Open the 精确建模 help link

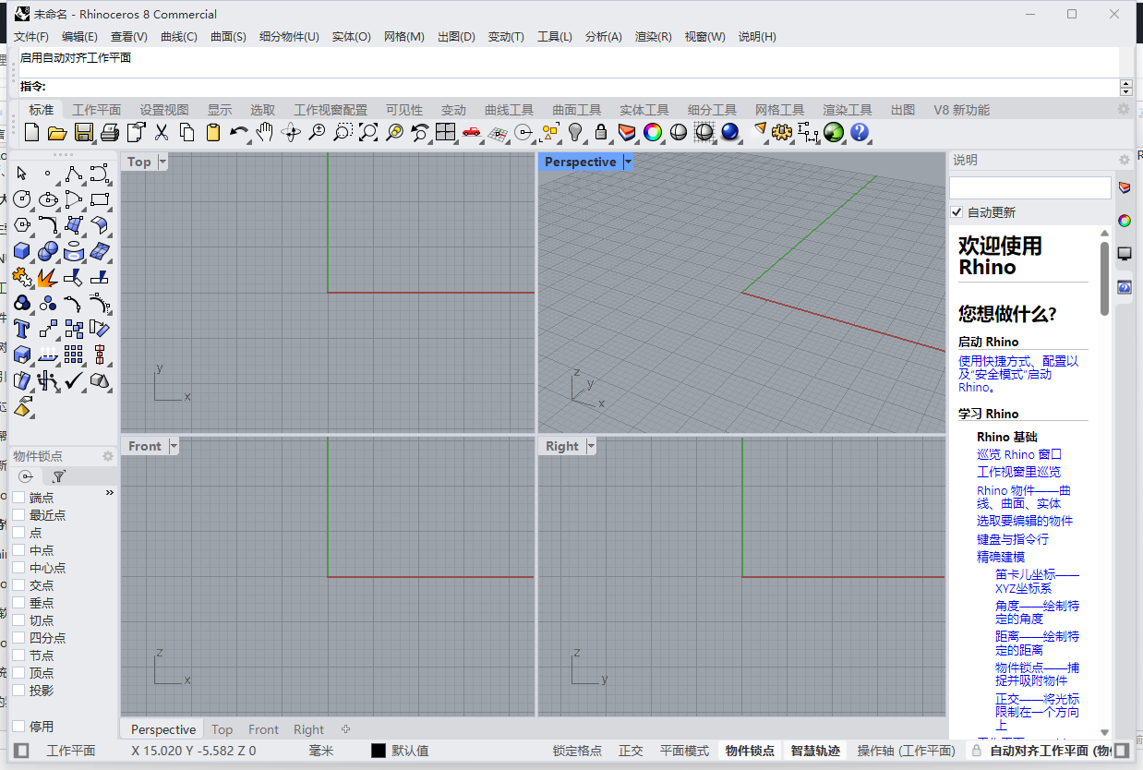pos(1001,557)
